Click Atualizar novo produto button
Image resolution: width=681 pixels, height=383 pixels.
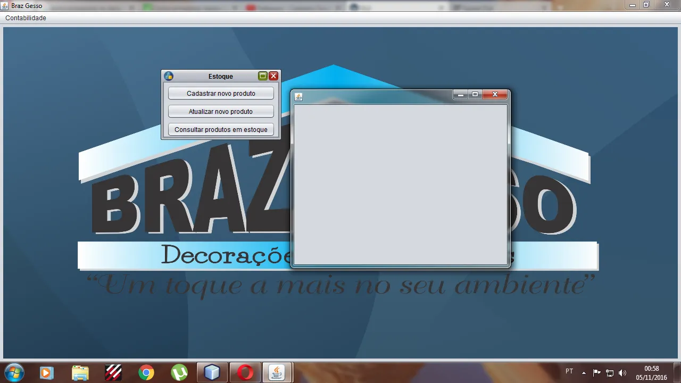point(221,112)
